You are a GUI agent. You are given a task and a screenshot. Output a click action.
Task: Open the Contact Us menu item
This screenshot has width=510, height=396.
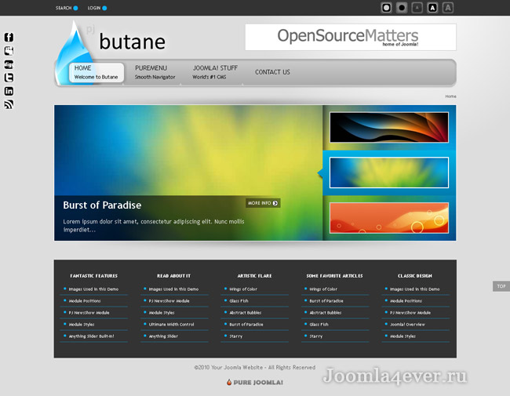point(272,72)
